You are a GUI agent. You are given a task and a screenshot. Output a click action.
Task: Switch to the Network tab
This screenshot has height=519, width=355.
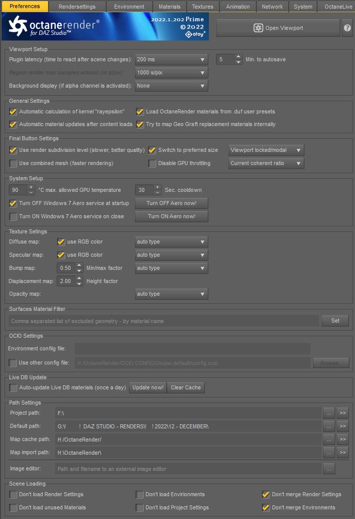pyautogui.click(x=273, y=7)
